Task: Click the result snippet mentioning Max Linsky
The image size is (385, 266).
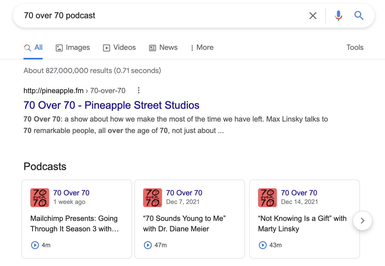Action: coord(176,125)
